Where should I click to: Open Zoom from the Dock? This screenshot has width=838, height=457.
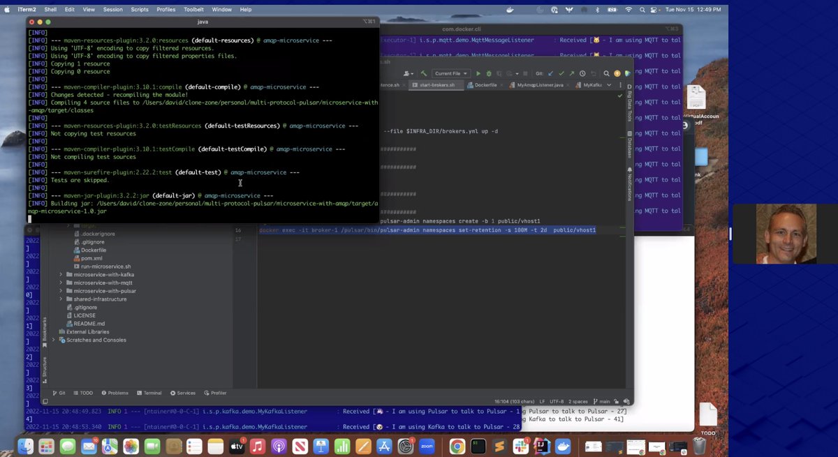427,445
